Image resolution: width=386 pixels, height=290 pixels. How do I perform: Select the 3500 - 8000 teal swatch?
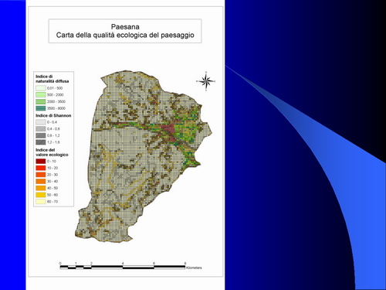coord(41,108)
